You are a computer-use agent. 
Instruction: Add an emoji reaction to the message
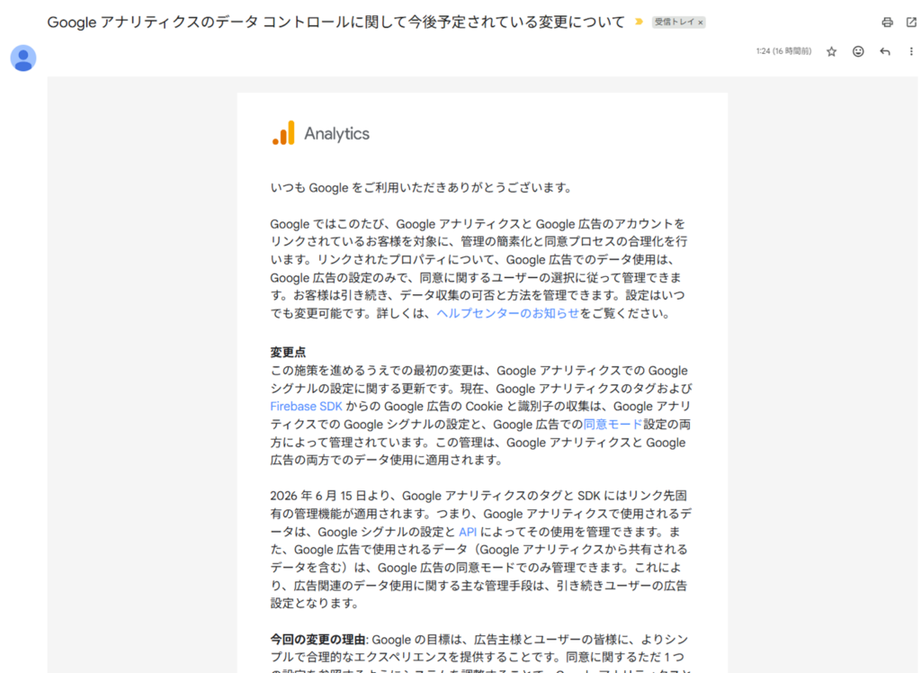(858, 52)
